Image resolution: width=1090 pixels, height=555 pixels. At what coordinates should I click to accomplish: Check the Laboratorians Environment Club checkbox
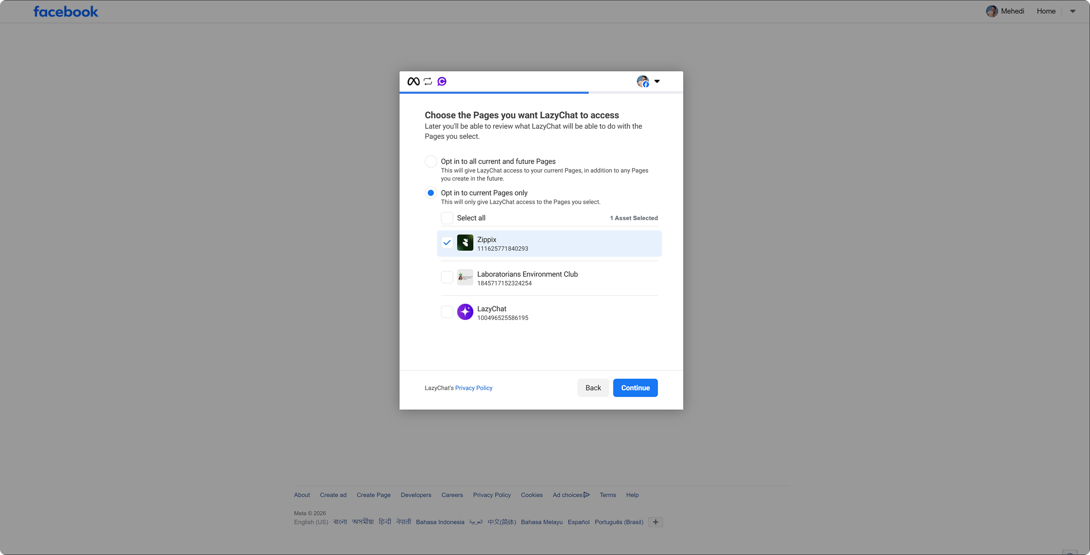[x=447, y=277]
